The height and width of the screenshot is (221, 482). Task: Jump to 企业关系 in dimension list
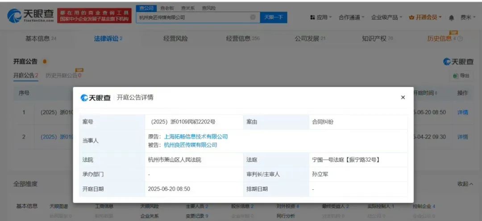pos(150,216)
